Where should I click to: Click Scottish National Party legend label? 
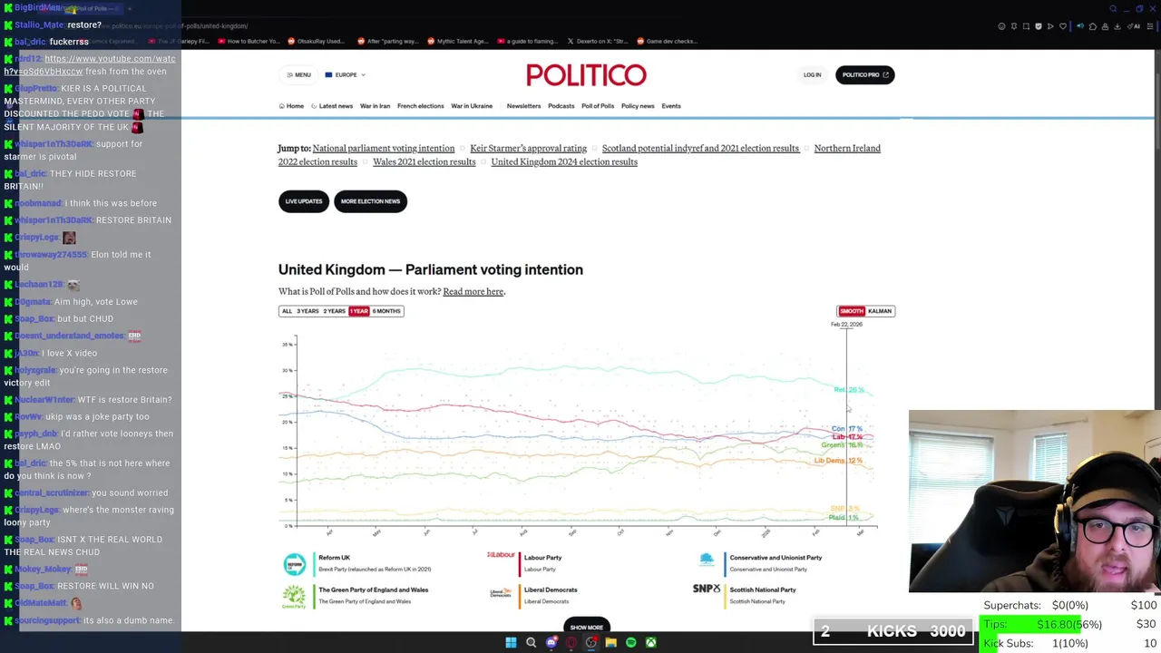(x=762, y=590)
